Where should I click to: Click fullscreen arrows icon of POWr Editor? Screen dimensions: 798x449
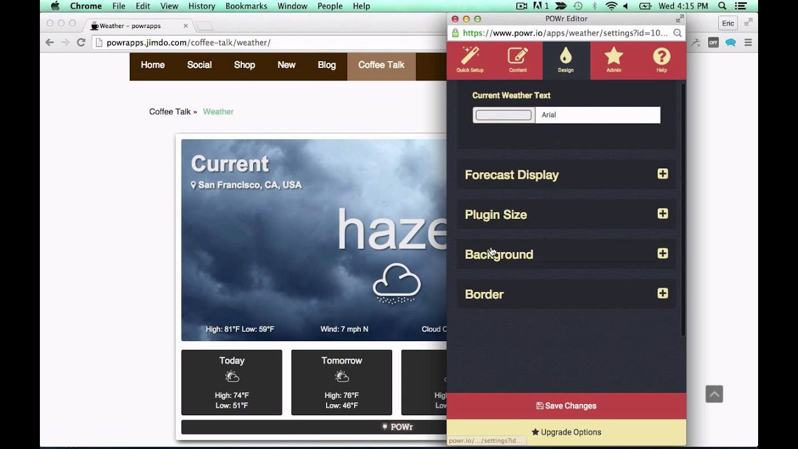[x=680, y=19]
